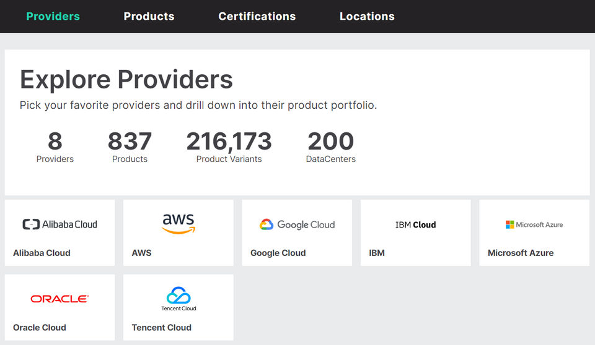
Task: Click the Alibaba Cloud logo
Action: coord(59,224)
